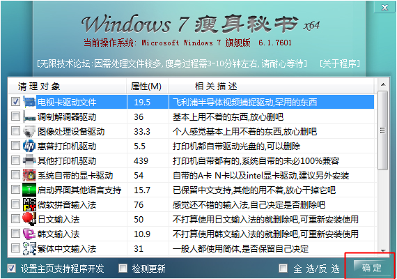Check the 韩文输入法 checkbox
This screenshot has height=279, width=397.
(x=15, y=234)
